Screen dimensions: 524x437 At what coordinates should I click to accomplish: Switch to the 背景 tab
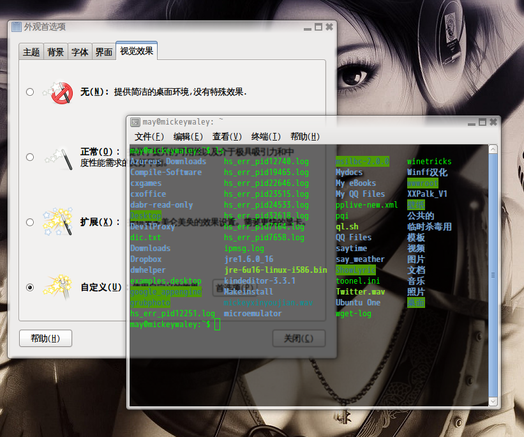(56, 52)
